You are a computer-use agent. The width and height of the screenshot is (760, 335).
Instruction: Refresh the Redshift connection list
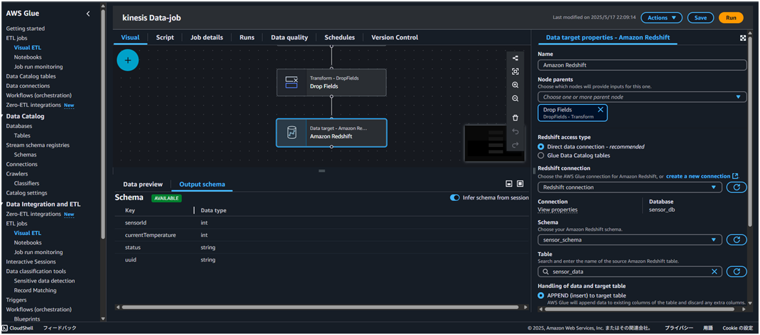pyautogui.click(x=736, y=187)
